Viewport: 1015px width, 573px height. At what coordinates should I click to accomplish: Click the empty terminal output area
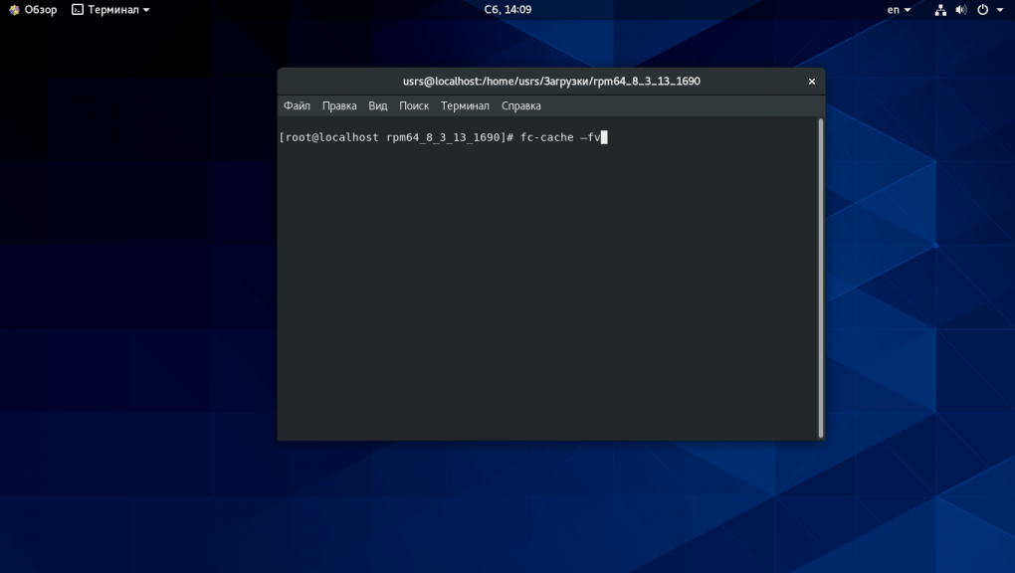[x=547, y=298]
